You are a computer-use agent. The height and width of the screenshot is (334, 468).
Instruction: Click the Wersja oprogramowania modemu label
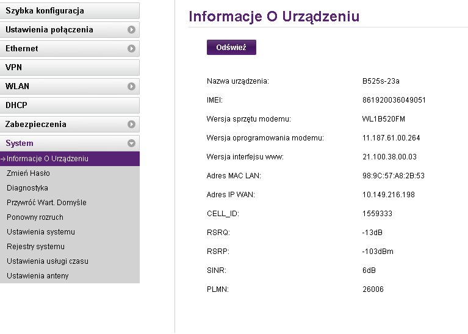pyautogui.click(x=265, y=138)
